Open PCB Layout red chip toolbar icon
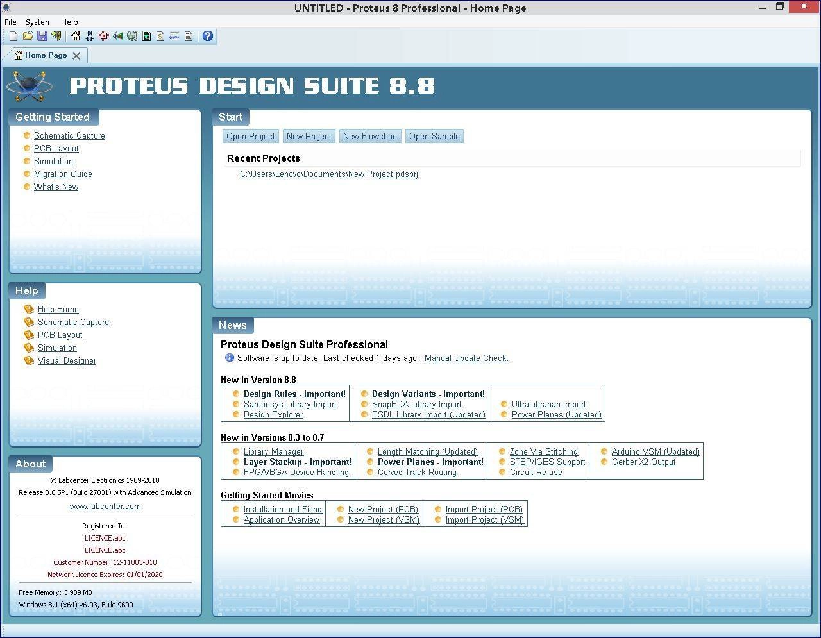Viewport: 821px width, 638px height. pyautogui.click(x=104, y=36)
